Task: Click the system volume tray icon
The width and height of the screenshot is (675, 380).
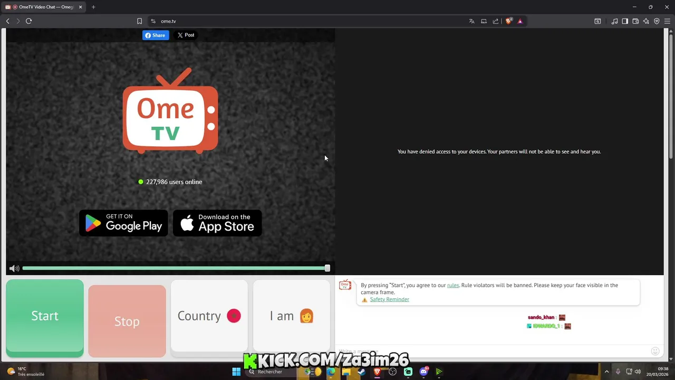Action: coord(638,372)
